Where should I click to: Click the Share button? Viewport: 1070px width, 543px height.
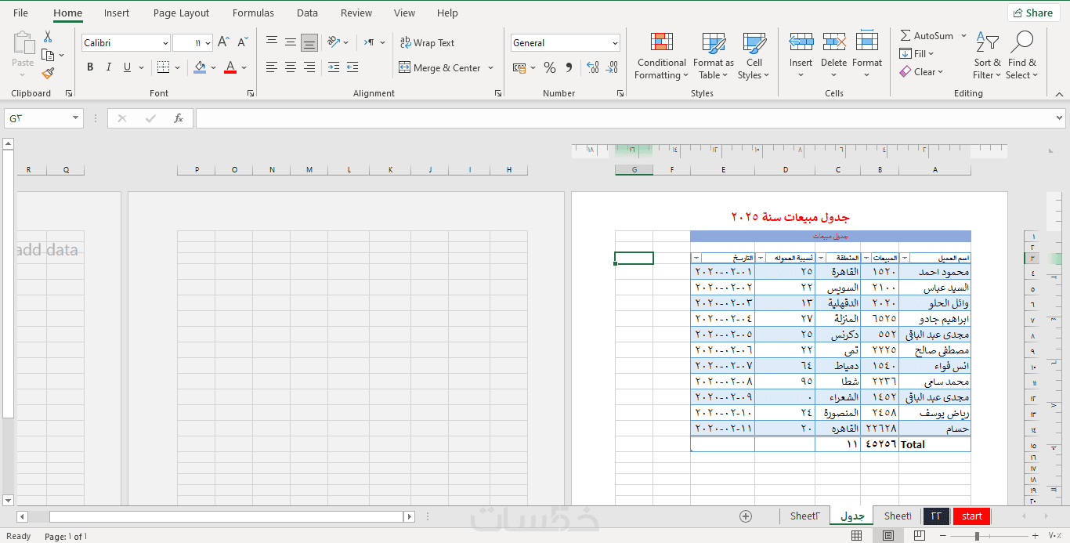(1033, 13)
